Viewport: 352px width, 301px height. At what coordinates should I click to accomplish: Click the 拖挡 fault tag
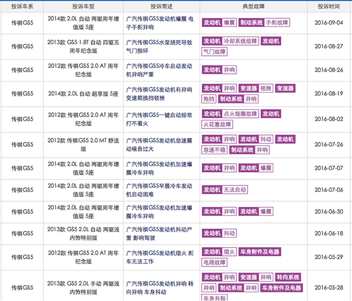(x=209, y=99)
